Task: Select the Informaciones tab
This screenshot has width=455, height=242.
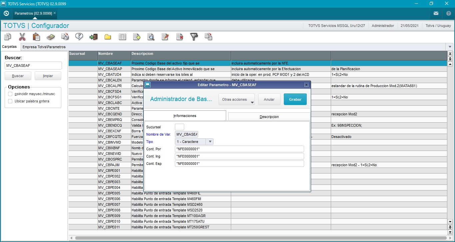Action: pos(185,116)
